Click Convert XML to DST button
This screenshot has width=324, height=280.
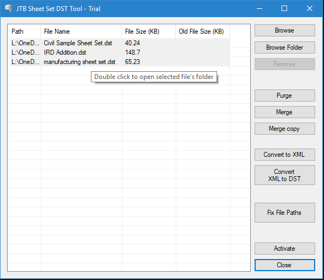coord(284,175)
